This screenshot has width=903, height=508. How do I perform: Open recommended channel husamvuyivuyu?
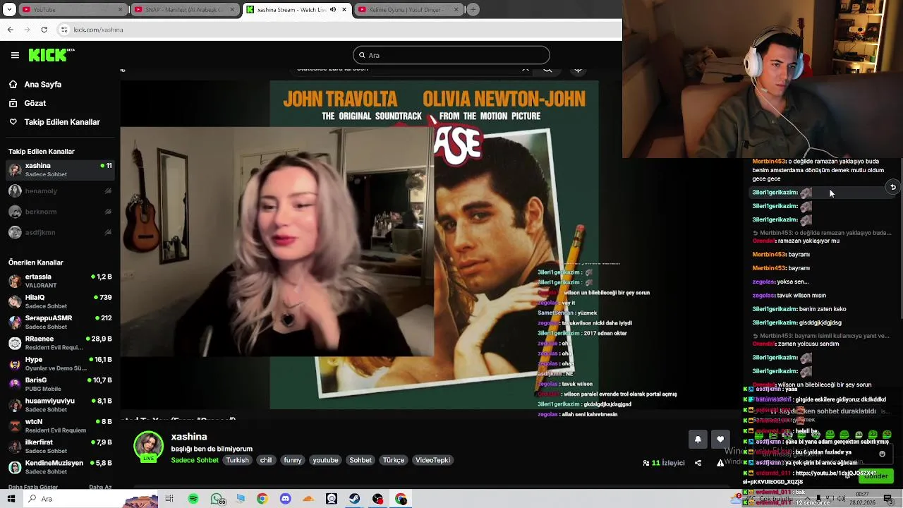point(60,405)
